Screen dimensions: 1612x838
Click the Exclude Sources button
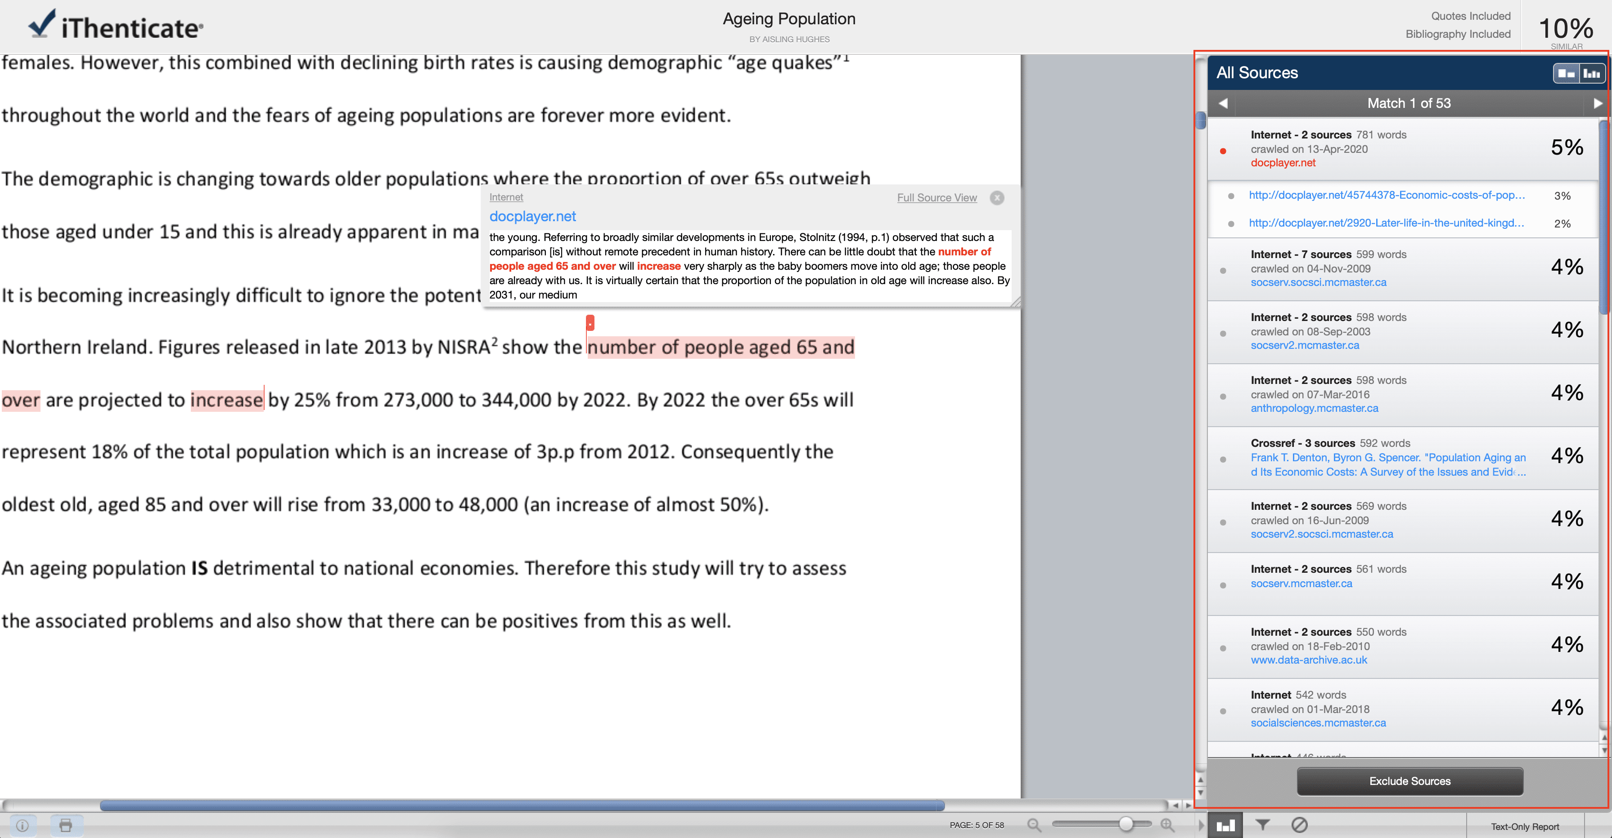tap(1409, 781)
